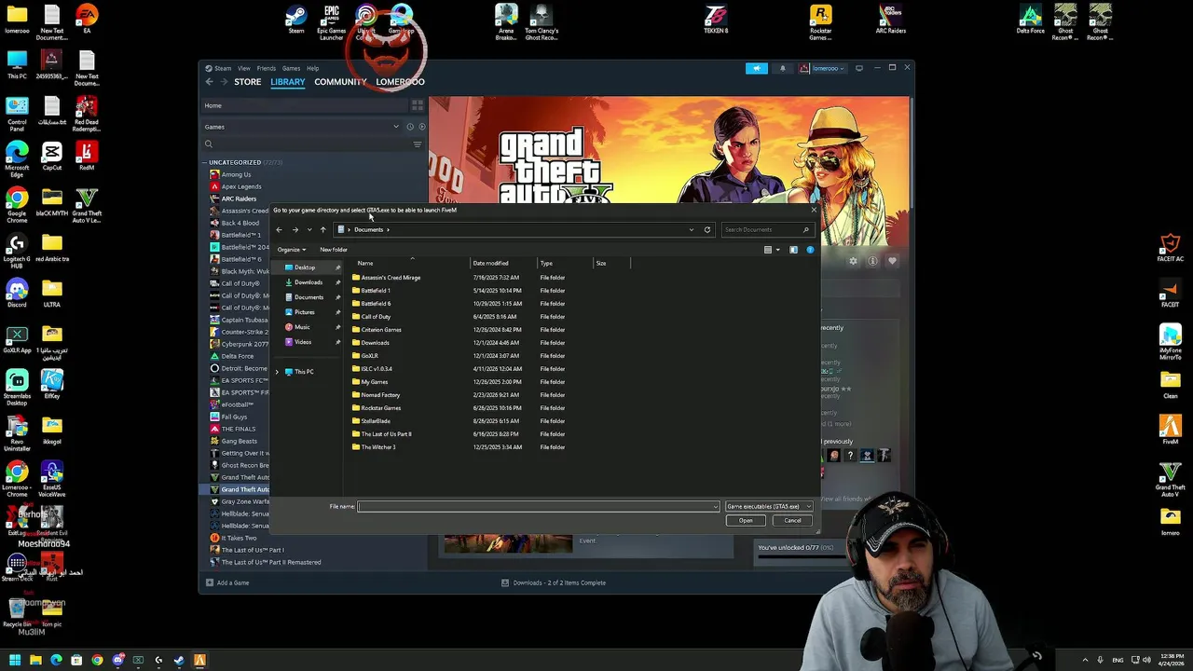Select the My Games folder
Viewport: 1193px width, 671px height.
click(x=374, y=382)
